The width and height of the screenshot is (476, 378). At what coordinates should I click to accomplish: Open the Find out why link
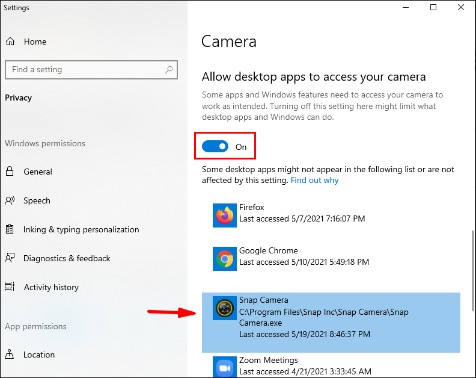click(314, 181)
